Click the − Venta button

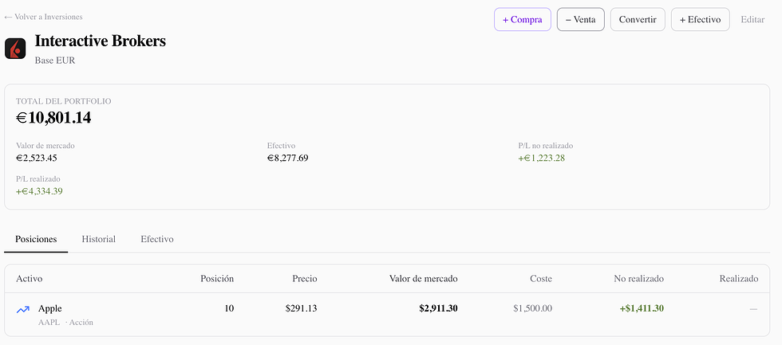[x=581, y=19]
